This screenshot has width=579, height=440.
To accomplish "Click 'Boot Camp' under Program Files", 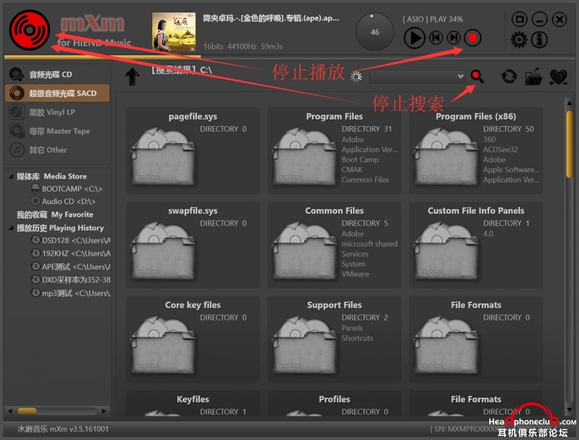I will tap(360, 160).
